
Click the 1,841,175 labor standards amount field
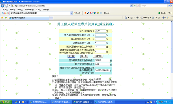(101, 79)
